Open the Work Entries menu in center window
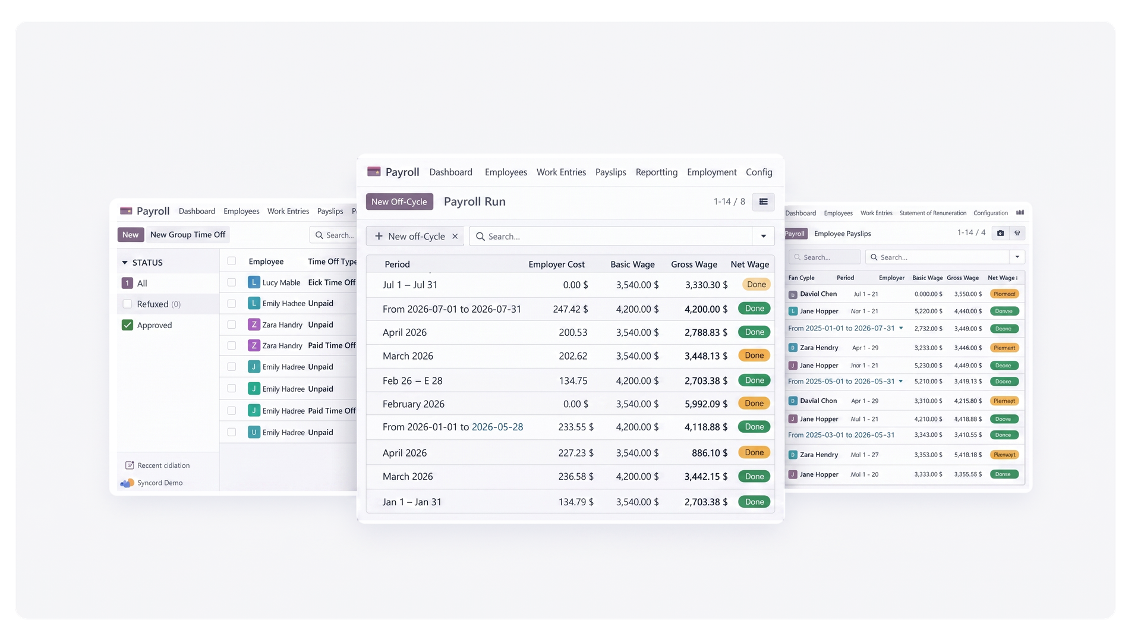The width and height of the screenshot is (1141, 642). pos(561,172)
